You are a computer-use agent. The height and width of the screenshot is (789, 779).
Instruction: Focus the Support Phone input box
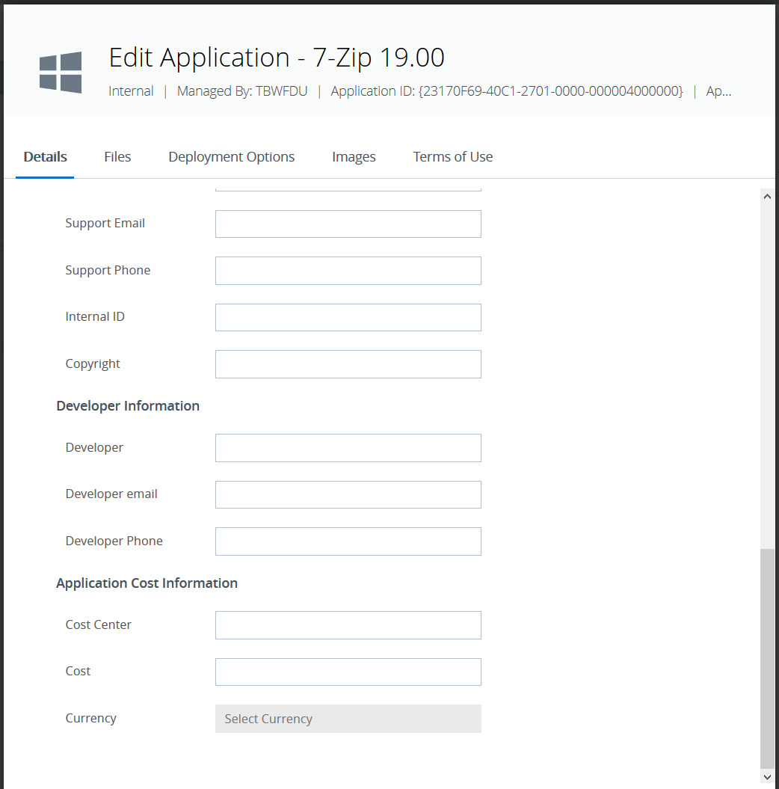coord(348,271)
